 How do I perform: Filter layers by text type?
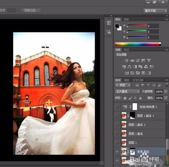coord(148,85)
